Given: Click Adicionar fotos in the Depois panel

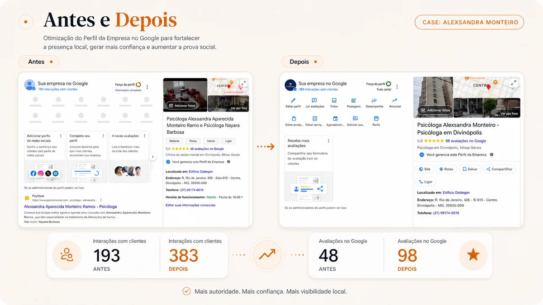Looking at the screenshot, I should pos(435,110).
